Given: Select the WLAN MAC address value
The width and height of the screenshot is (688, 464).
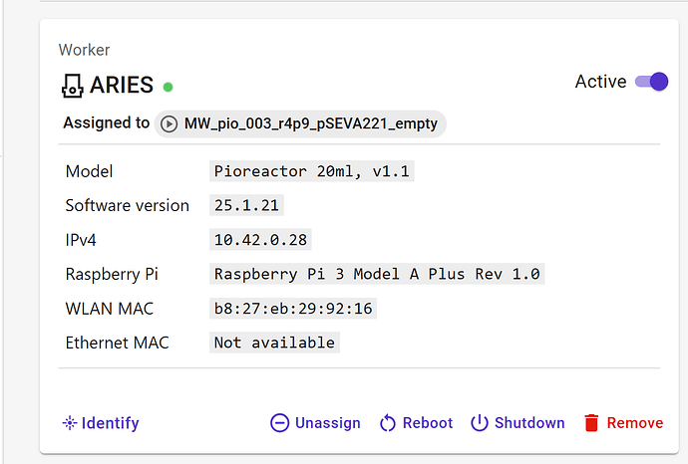Looking at the screenshot, I should [x=293, y=309].
